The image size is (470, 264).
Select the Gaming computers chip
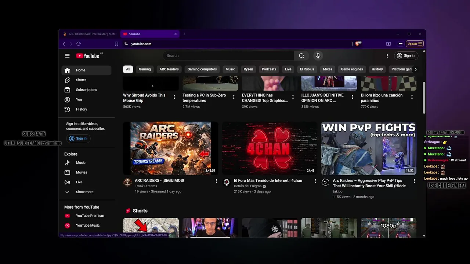(202, 69)
